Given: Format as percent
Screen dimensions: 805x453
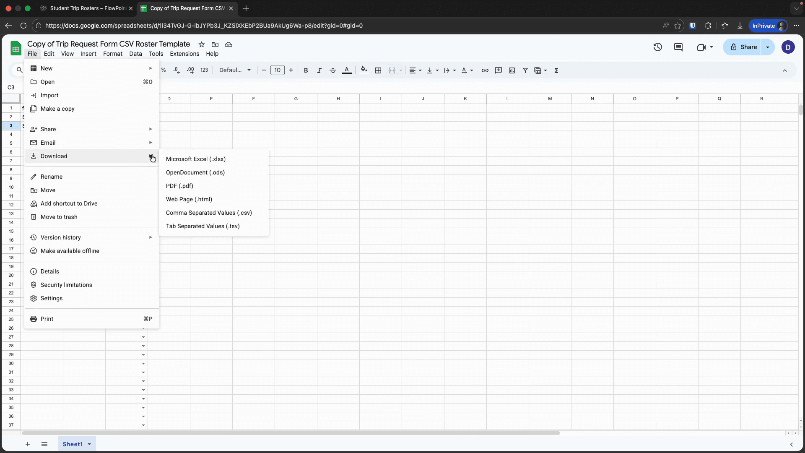Looking at the screenshot, I should [x=164, y=70].
